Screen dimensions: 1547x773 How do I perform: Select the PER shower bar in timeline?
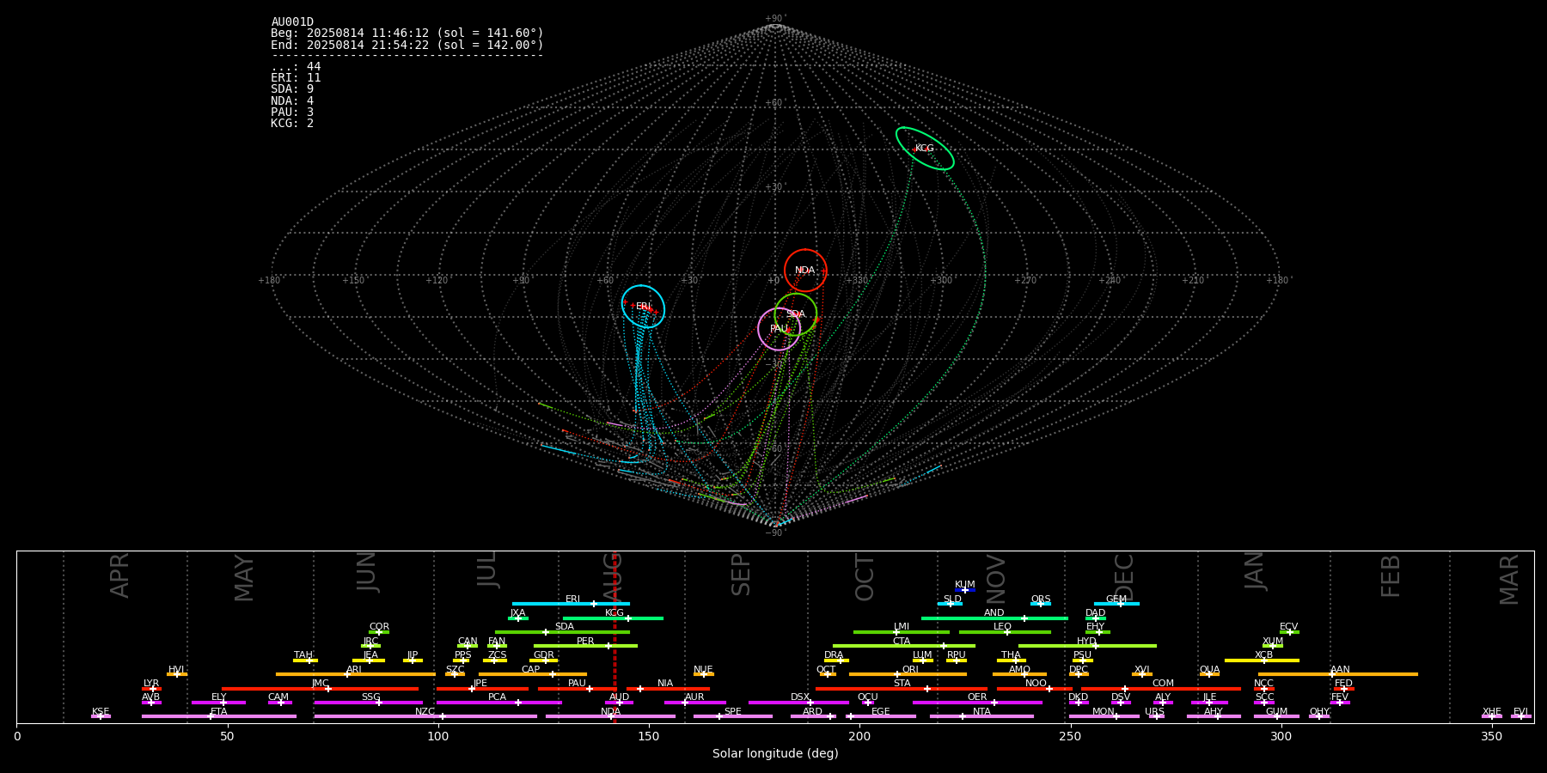pyautogui.click(x=585, y=646)
